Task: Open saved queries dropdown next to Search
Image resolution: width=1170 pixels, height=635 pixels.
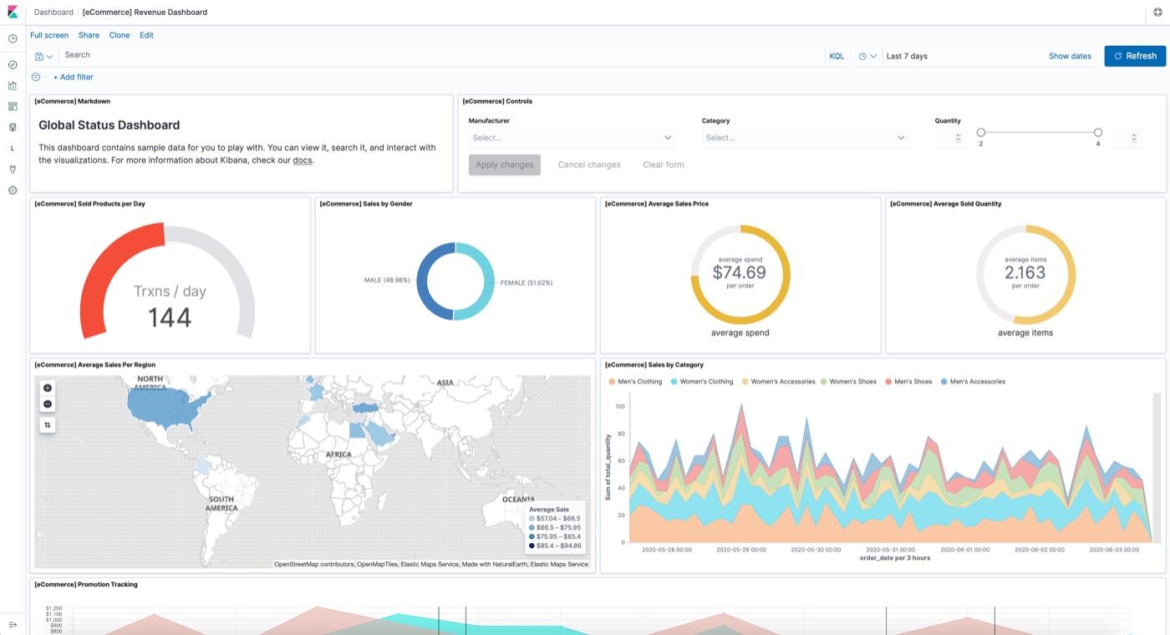Action: pyautogui.click(x=44, y=56)
